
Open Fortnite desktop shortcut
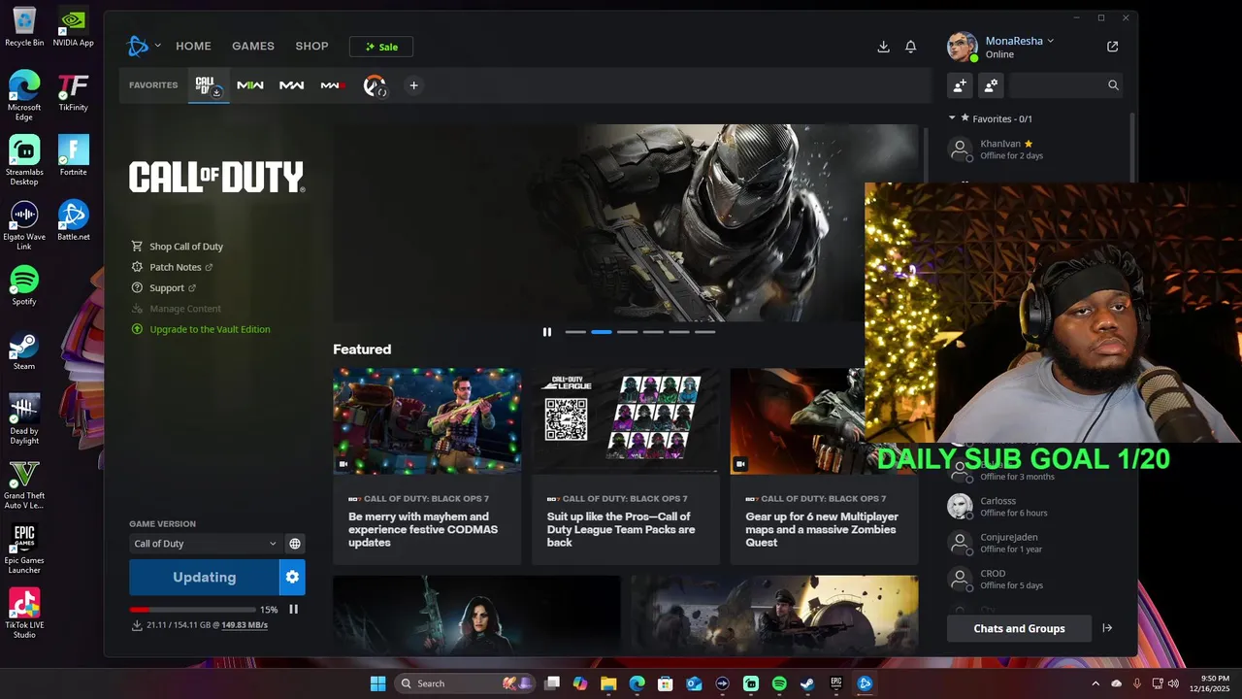74,155
